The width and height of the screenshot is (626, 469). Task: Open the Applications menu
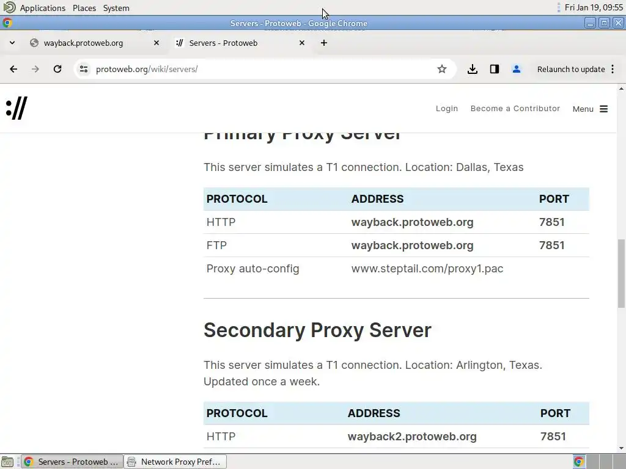(x=43, y=8)
